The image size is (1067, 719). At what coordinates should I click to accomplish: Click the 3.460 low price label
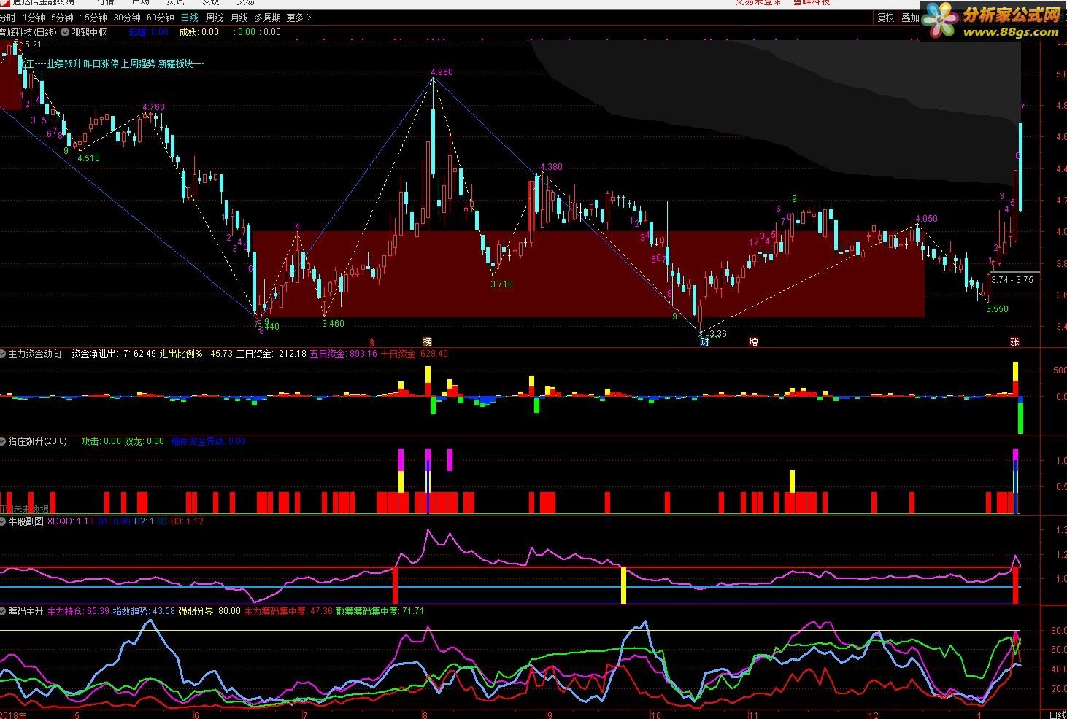point(333,323)
